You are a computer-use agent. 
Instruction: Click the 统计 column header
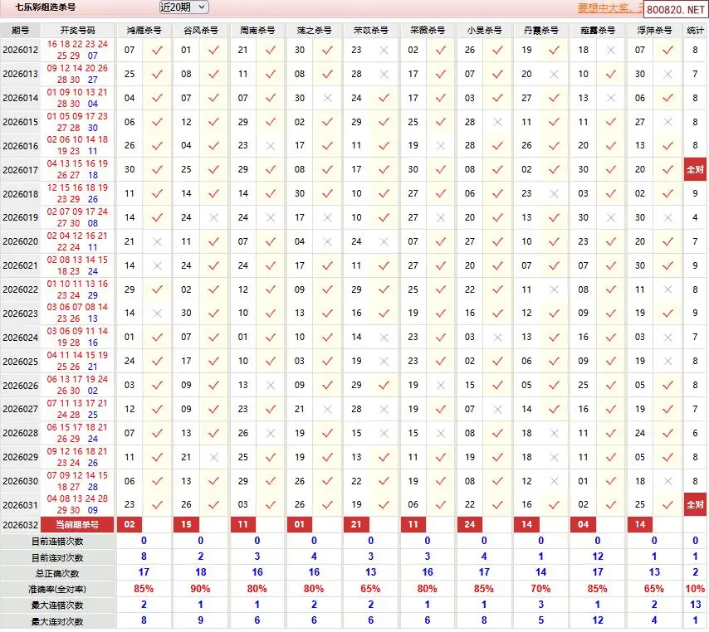695,30
